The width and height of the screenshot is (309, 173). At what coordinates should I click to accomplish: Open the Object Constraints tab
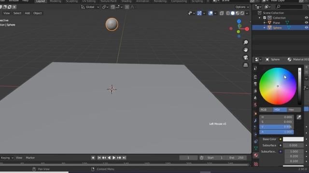255,141
